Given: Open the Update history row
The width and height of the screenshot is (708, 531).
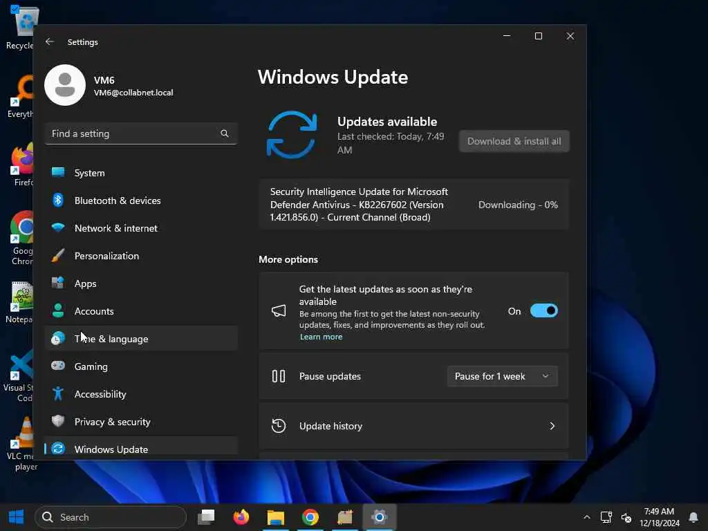Looking at the screenshot, I should point(413,426).
